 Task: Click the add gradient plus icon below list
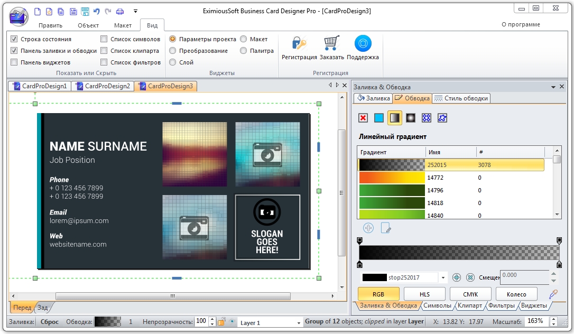[x=368, y=228]
